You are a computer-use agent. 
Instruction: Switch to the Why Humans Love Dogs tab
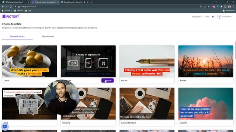(15, 2)
